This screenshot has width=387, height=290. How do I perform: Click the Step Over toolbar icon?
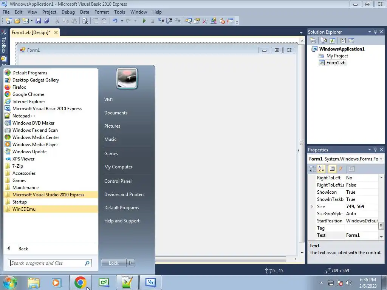tap(169, 21)
